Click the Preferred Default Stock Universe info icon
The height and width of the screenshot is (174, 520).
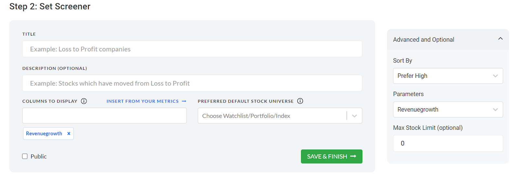tap(300, 101)
